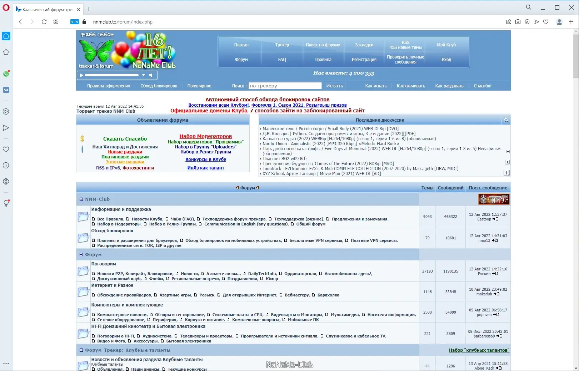Close the Классический форум-трекер tab
579x371 pixels.
point(79,10)
